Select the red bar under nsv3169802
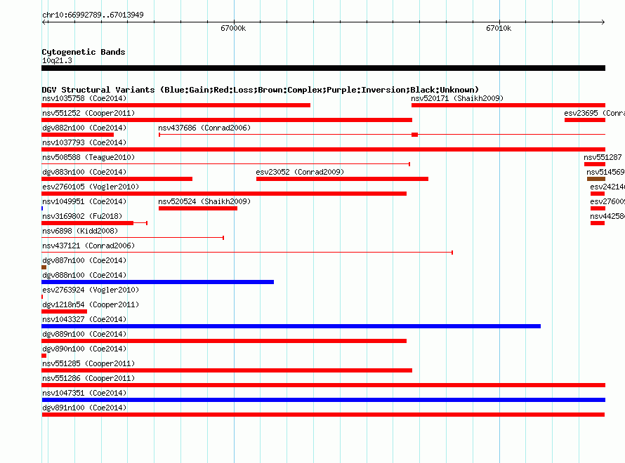This screenshot has height=463, width=625. [x=87, y=223]
